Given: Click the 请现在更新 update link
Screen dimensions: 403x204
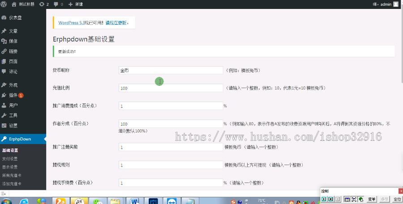Looking at the screenshot, I should (116, 23).
